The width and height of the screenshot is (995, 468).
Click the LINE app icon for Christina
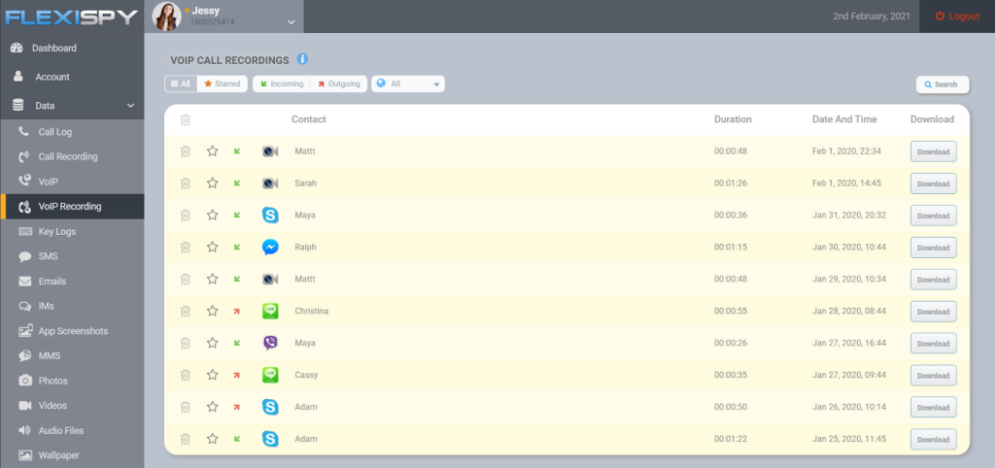[x=270, y=311]
